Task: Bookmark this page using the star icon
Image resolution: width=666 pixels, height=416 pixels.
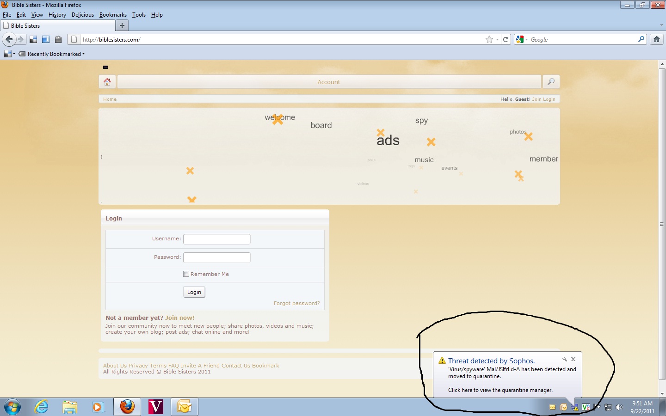Action: [x=489, y=40]
